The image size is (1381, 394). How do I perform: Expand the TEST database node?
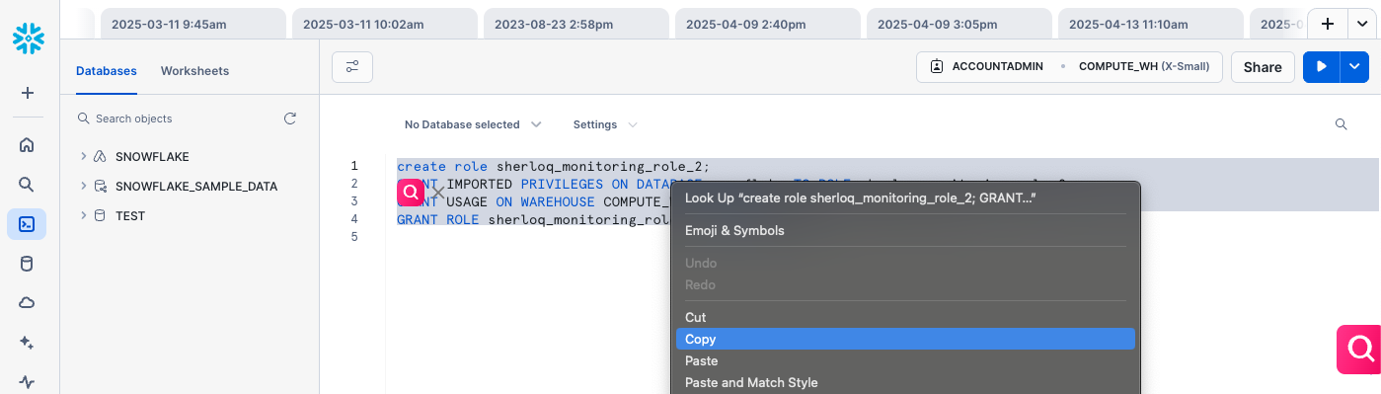83,215
